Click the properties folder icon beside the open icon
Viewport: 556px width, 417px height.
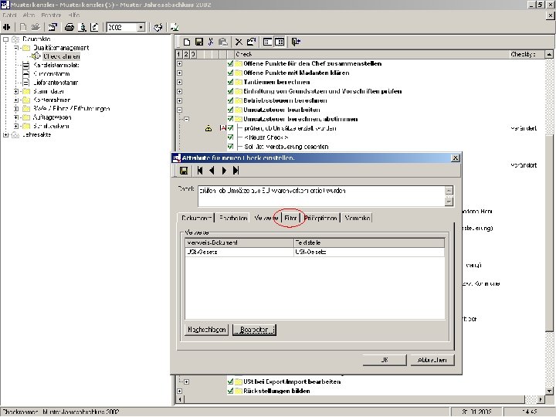(53, 27)
